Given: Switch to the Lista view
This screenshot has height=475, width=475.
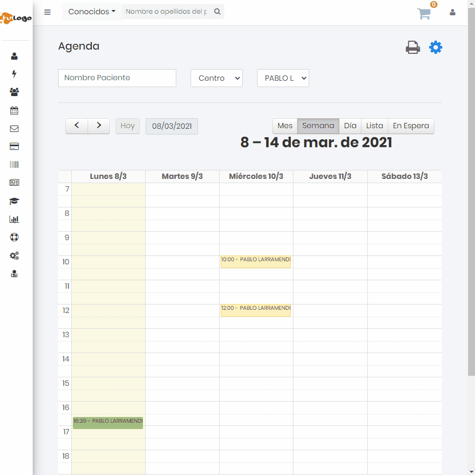Looking at the screenshot, I should click(375, 126).
